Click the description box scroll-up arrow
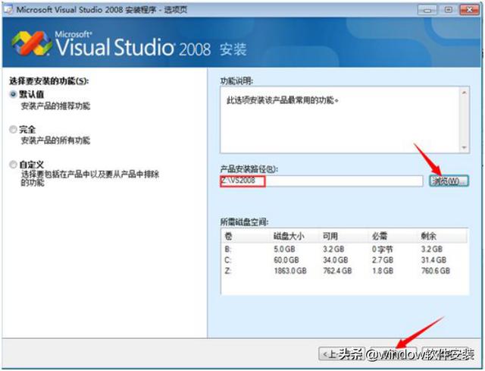Screen dimensions: 485x371 [464, 93]
